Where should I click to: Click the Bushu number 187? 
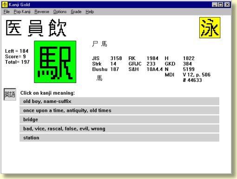[x=115, y=69]
